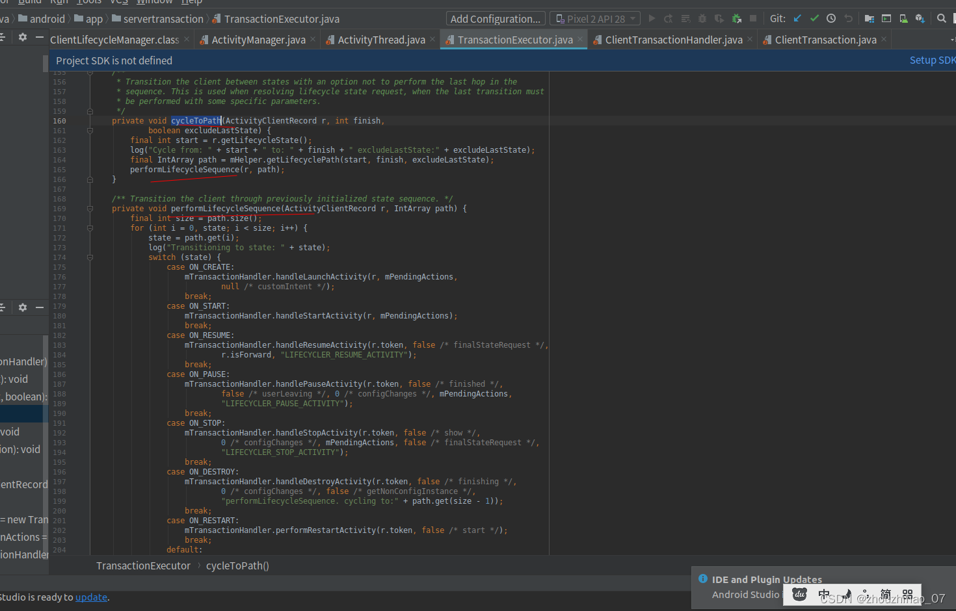Open Git Show History clock icon
Image resolution: width=956 pixels, height=611 pixels.
pyautogui.click(x=831, y=19)
